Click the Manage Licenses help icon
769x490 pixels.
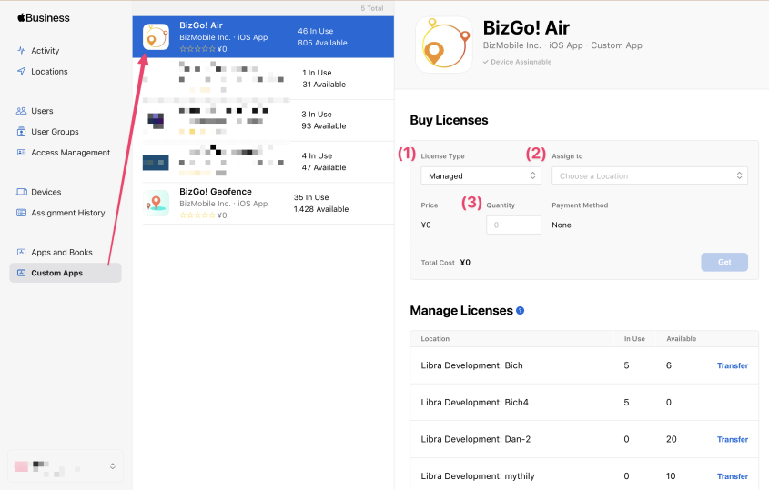[521, 311]
